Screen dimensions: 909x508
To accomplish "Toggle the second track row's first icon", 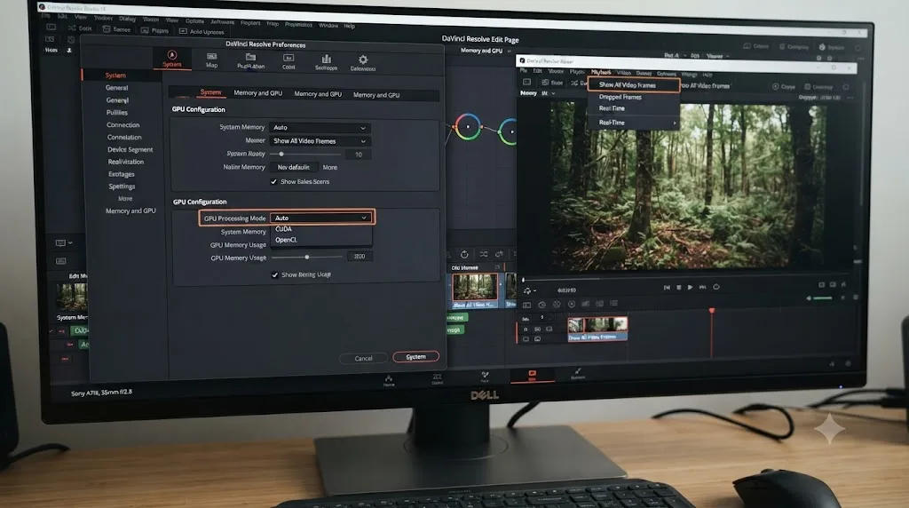I will pyautogui.click(x=526, y=339).
